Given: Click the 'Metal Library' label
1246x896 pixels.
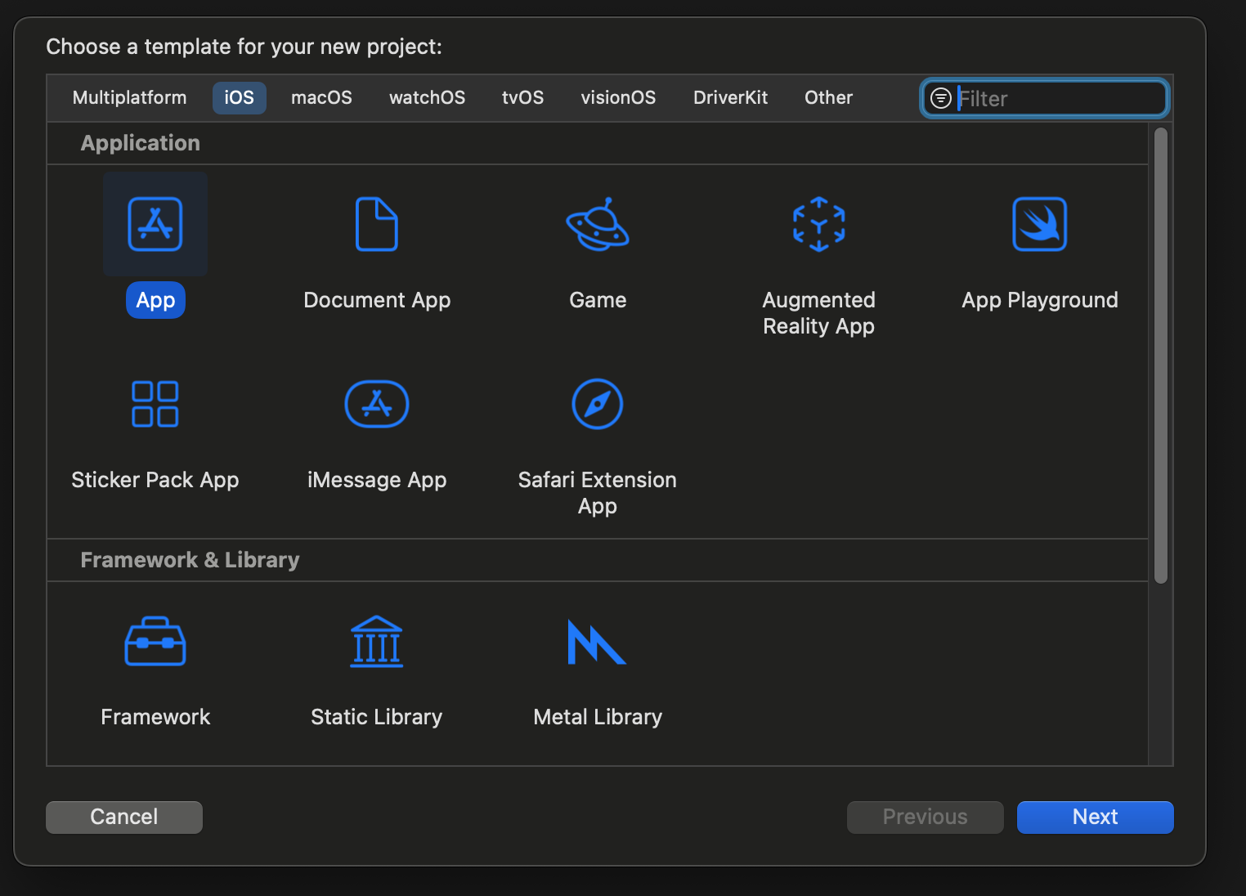Looking at the screenshot, I should tap(598, 717).
